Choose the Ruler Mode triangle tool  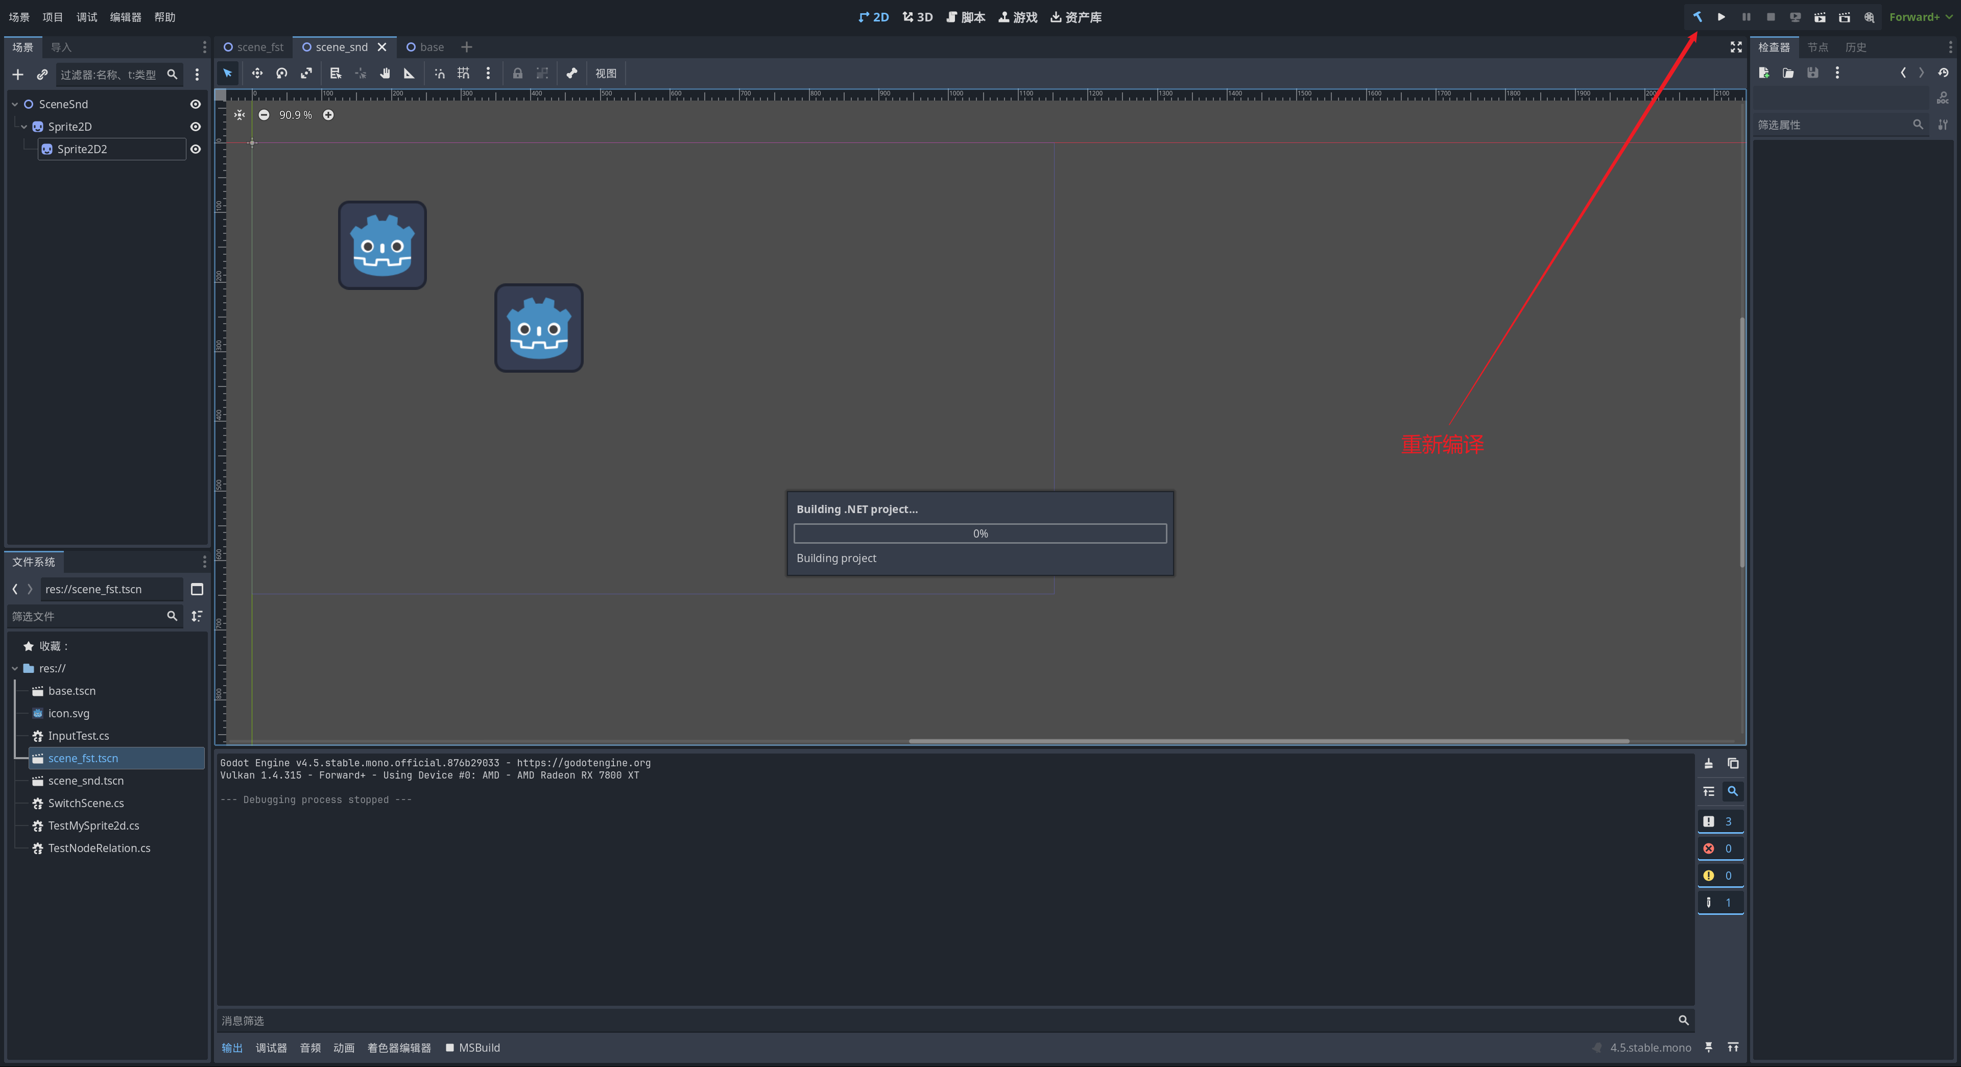tap(409, 73)
